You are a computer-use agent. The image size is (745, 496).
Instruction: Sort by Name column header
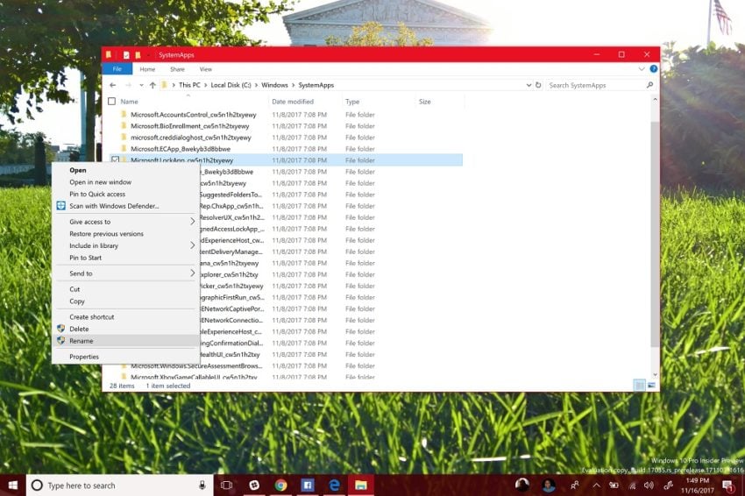point(129,102)
